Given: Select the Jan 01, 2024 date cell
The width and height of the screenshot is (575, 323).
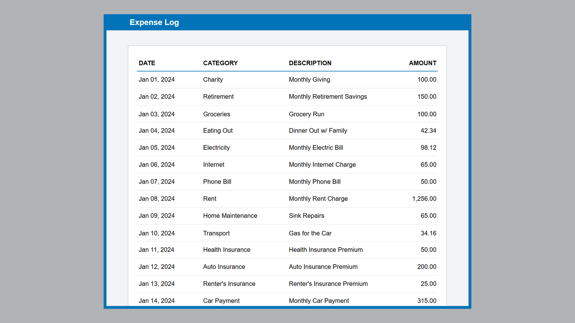Looking at the screenshot, I should coord(157,79).
